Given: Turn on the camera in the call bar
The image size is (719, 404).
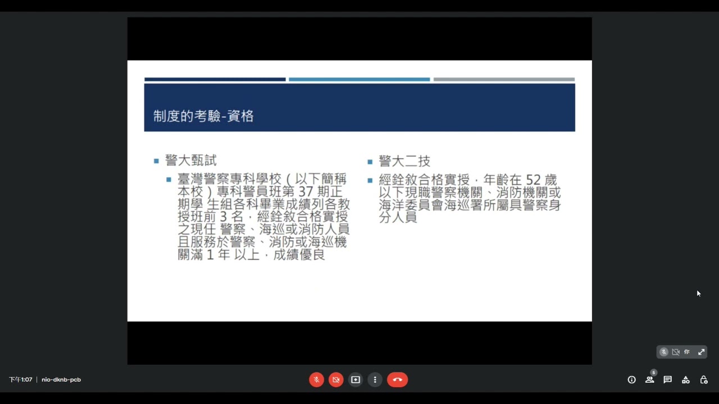Looking at the screenshot, I should (336, 380).
